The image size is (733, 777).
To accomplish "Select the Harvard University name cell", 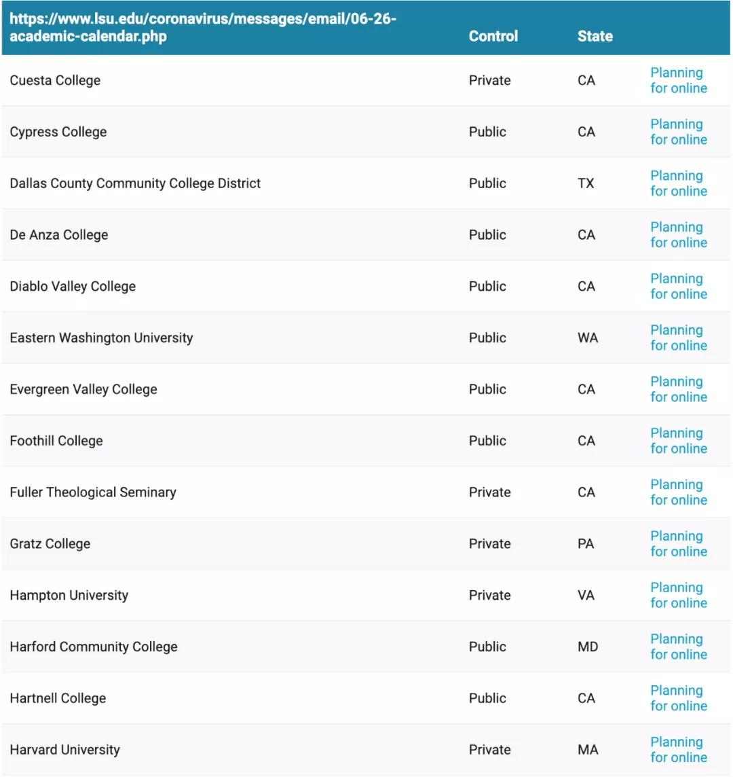I will [65, 750].
